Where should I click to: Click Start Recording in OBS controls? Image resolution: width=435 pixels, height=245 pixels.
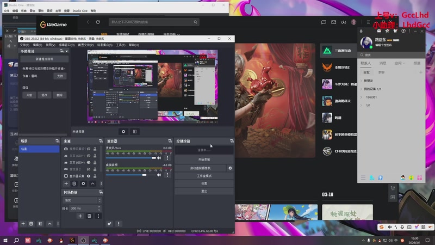point(204,160)
